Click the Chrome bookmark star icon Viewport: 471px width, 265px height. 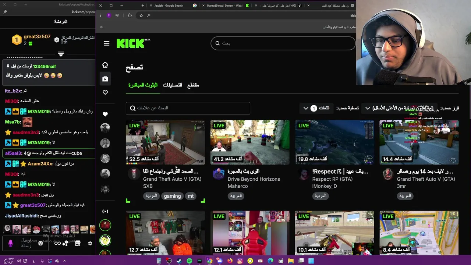point(141,15)
